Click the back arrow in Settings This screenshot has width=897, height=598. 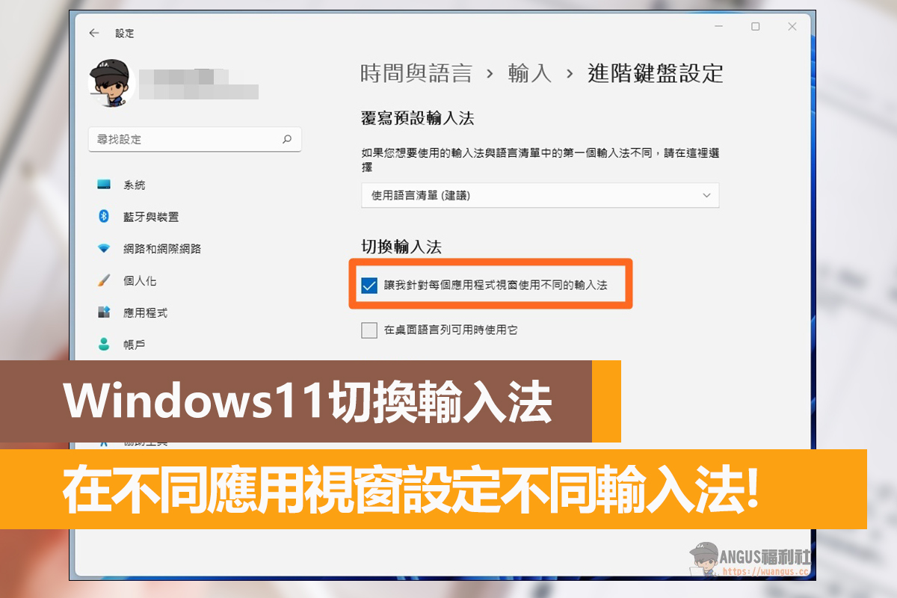93,33
